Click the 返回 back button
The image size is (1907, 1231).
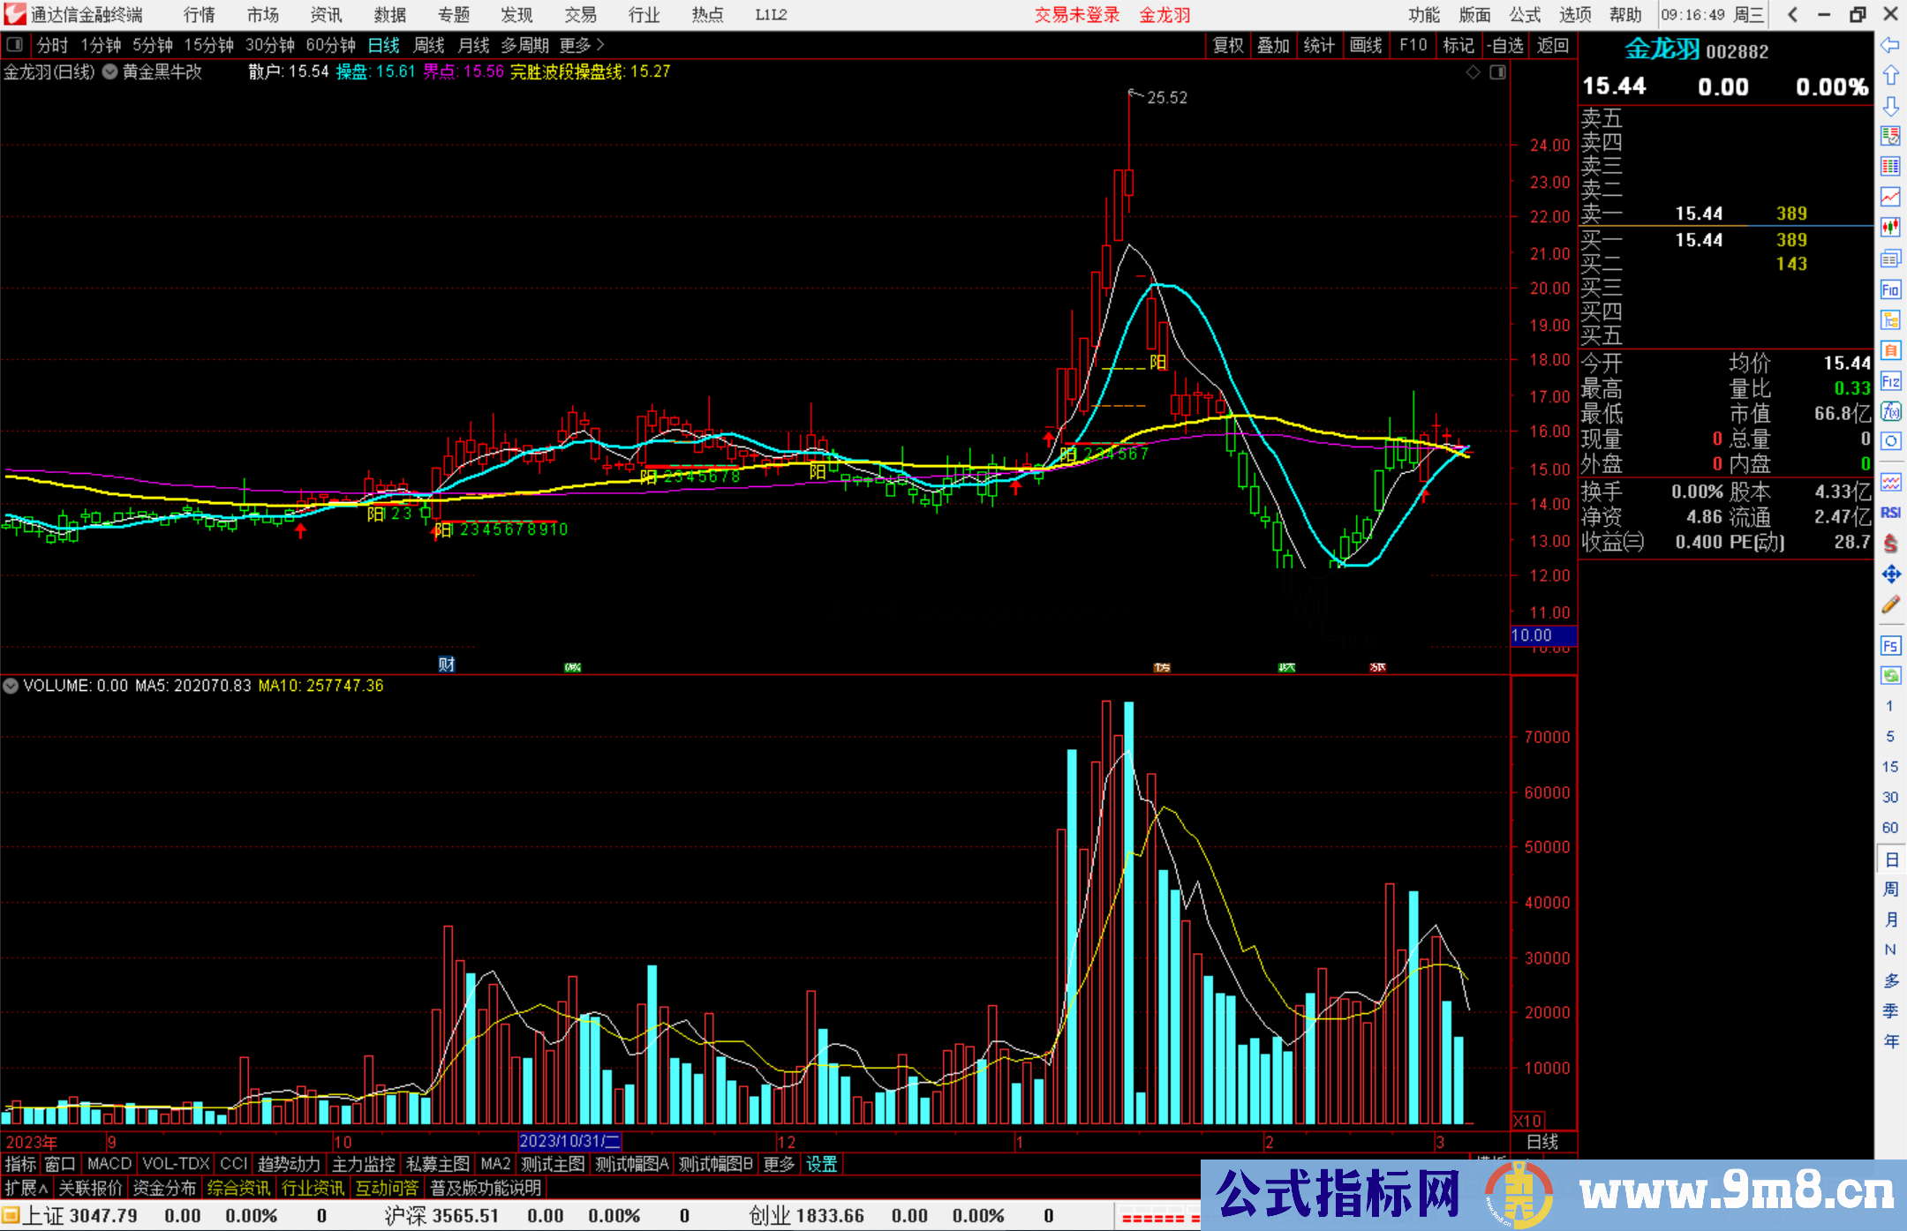tap(1553, 45)
